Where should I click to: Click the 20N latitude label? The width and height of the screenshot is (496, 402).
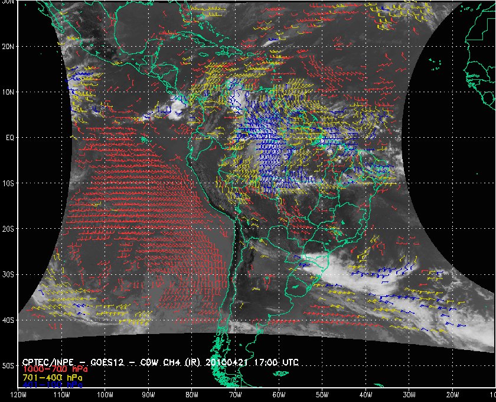tap(8, 47)
